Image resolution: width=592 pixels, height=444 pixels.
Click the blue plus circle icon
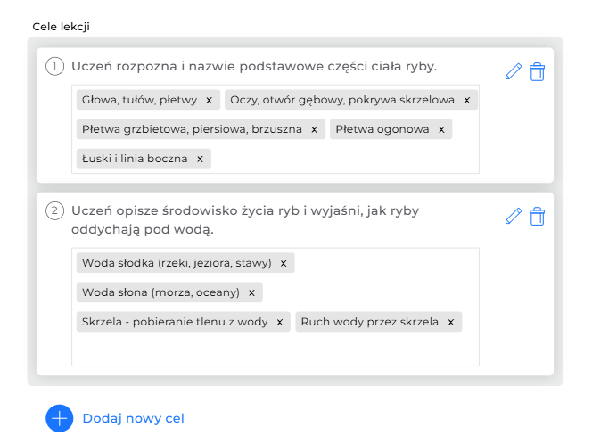pyautogui.click(x=60, y=418)
